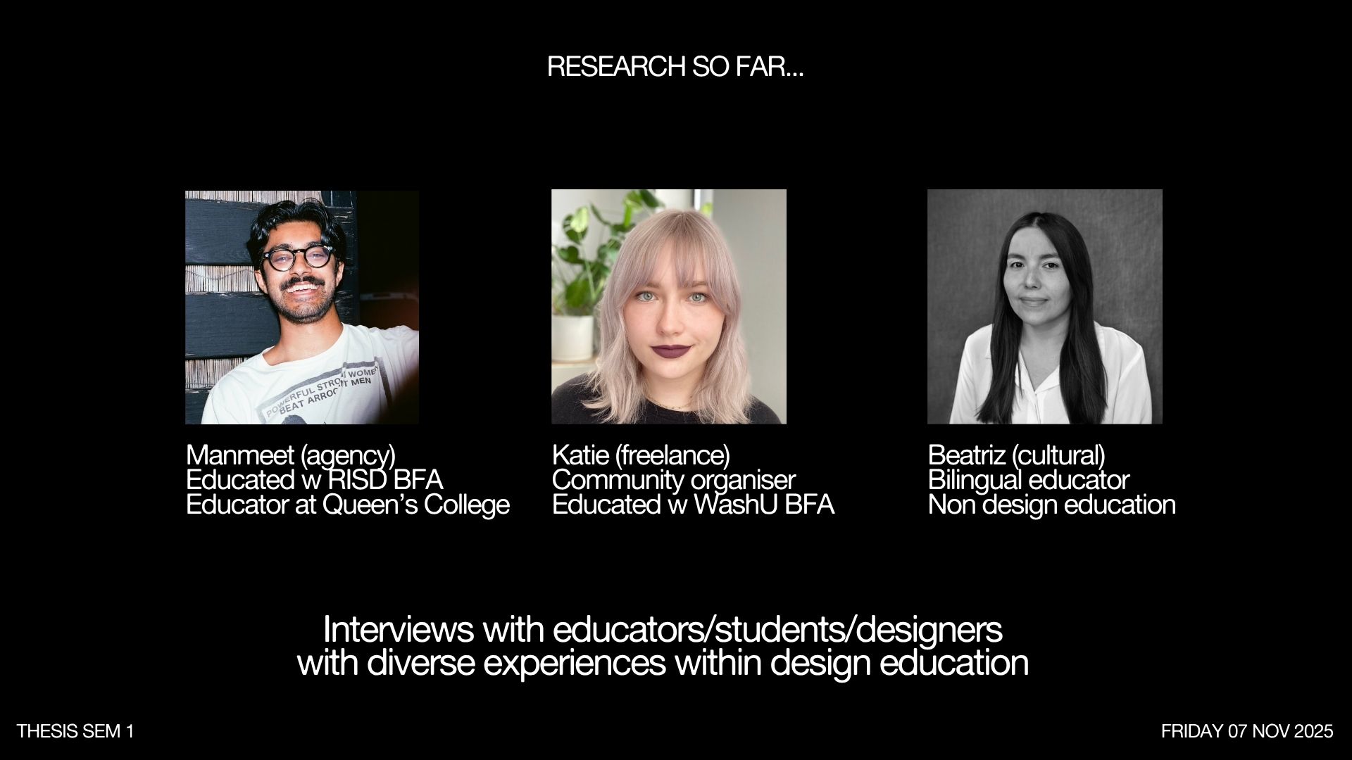
Task: Click Manmeet's portrait photo
Action: 301,308
